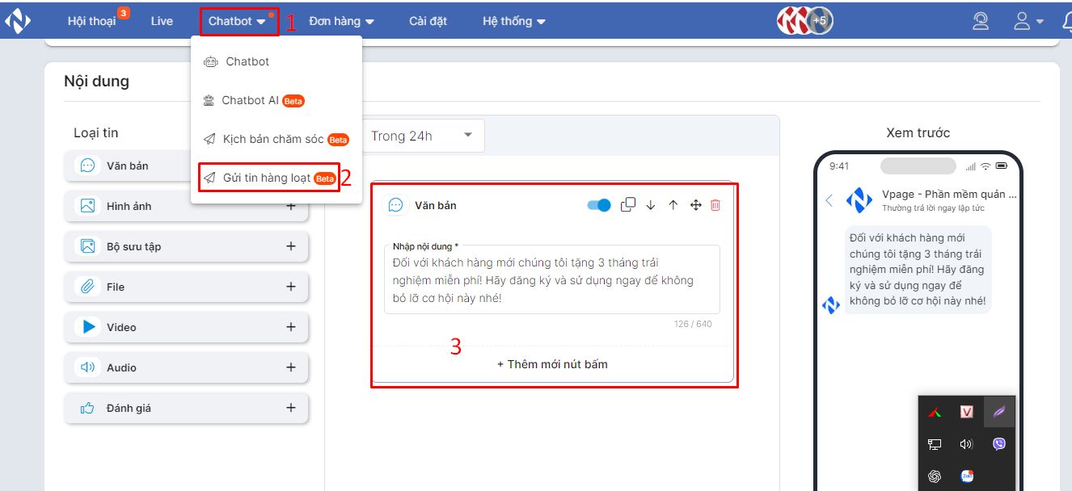This screenshot has height=491, width=1072.
Task: Click the Vpage logo in top left
Action: pos(18,19)
